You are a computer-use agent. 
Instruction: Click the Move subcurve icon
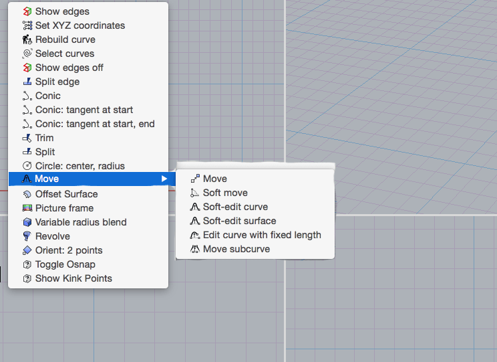195,249
